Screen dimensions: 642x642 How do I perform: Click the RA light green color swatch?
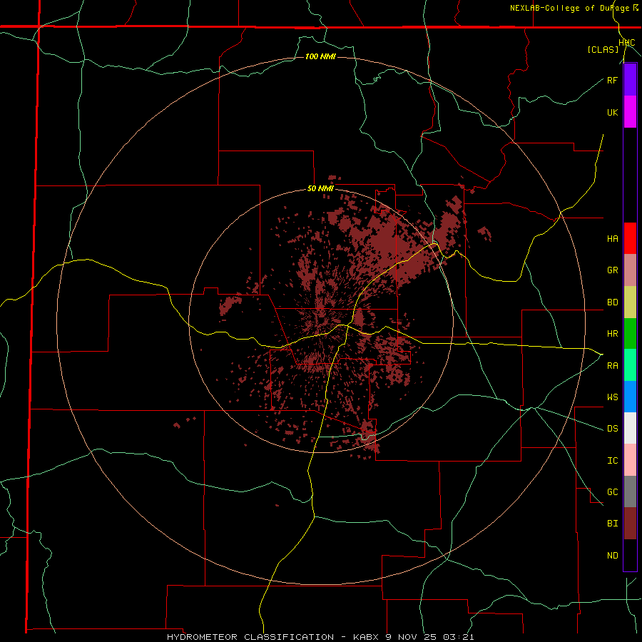(630, 365)
